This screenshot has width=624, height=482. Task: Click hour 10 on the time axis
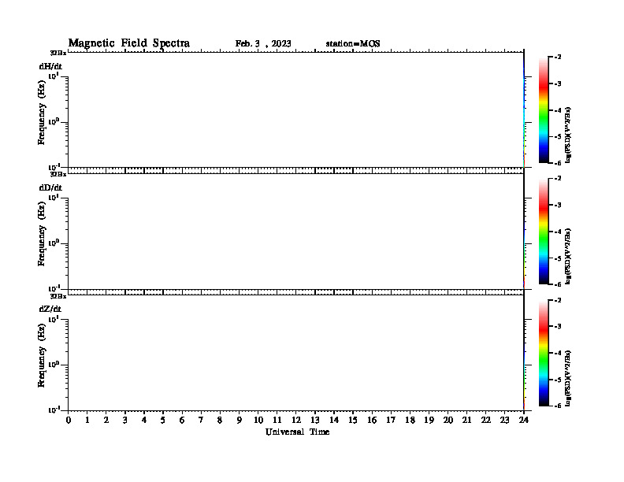click(258, 421)
